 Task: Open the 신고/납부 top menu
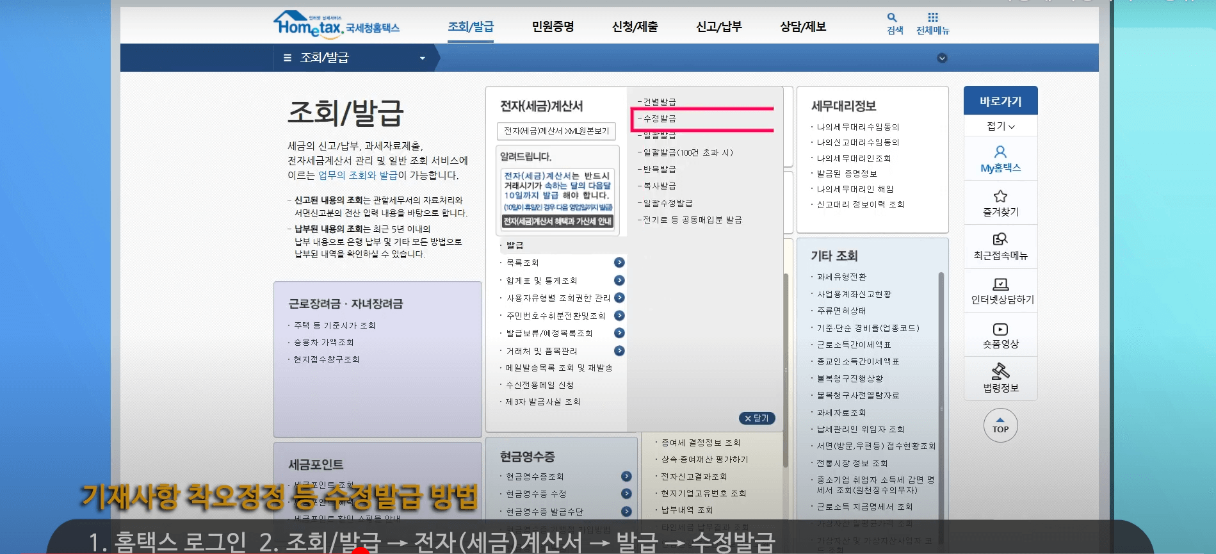click(718, 27)
